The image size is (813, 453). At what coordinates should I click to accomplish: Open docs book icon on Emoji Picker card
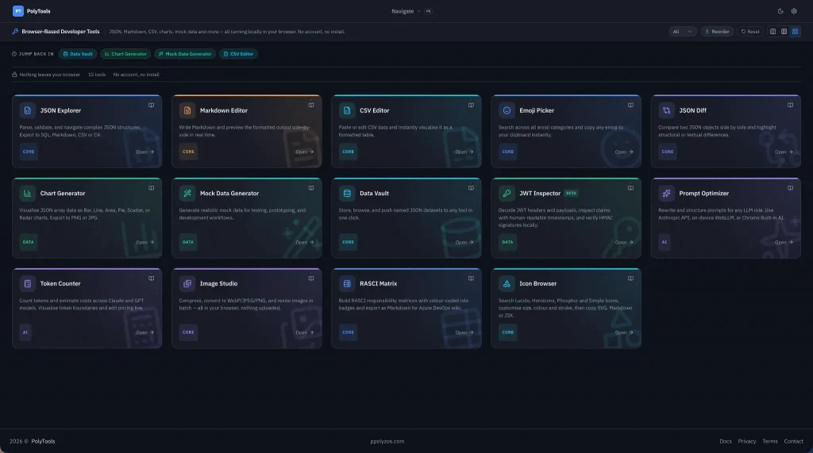(x=630, y=106)
